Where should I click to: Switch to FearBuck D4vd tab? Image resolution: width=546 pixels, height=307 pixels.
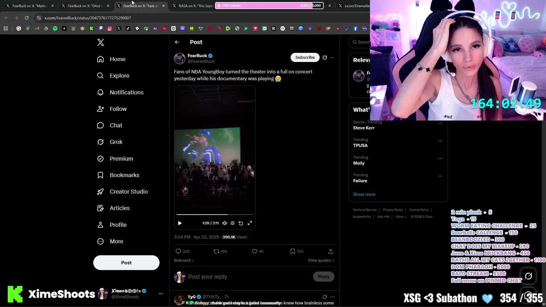point(85,6)
